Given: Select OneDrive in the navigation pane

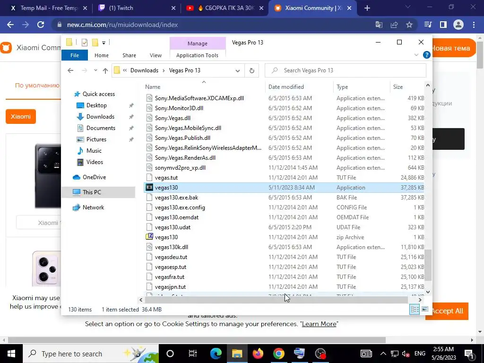Looking at the screenshot, I should point(94,177).
